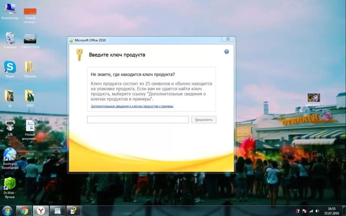
Task: Open the additional product key information link
Action: click(132, 106)
